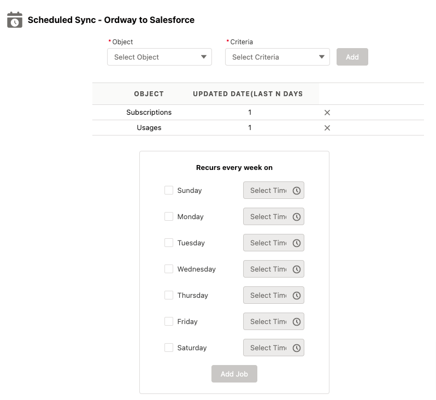Screen dimensions: 436x400
Task: Click the Criteria field label
Action: [x=241, y=42]
